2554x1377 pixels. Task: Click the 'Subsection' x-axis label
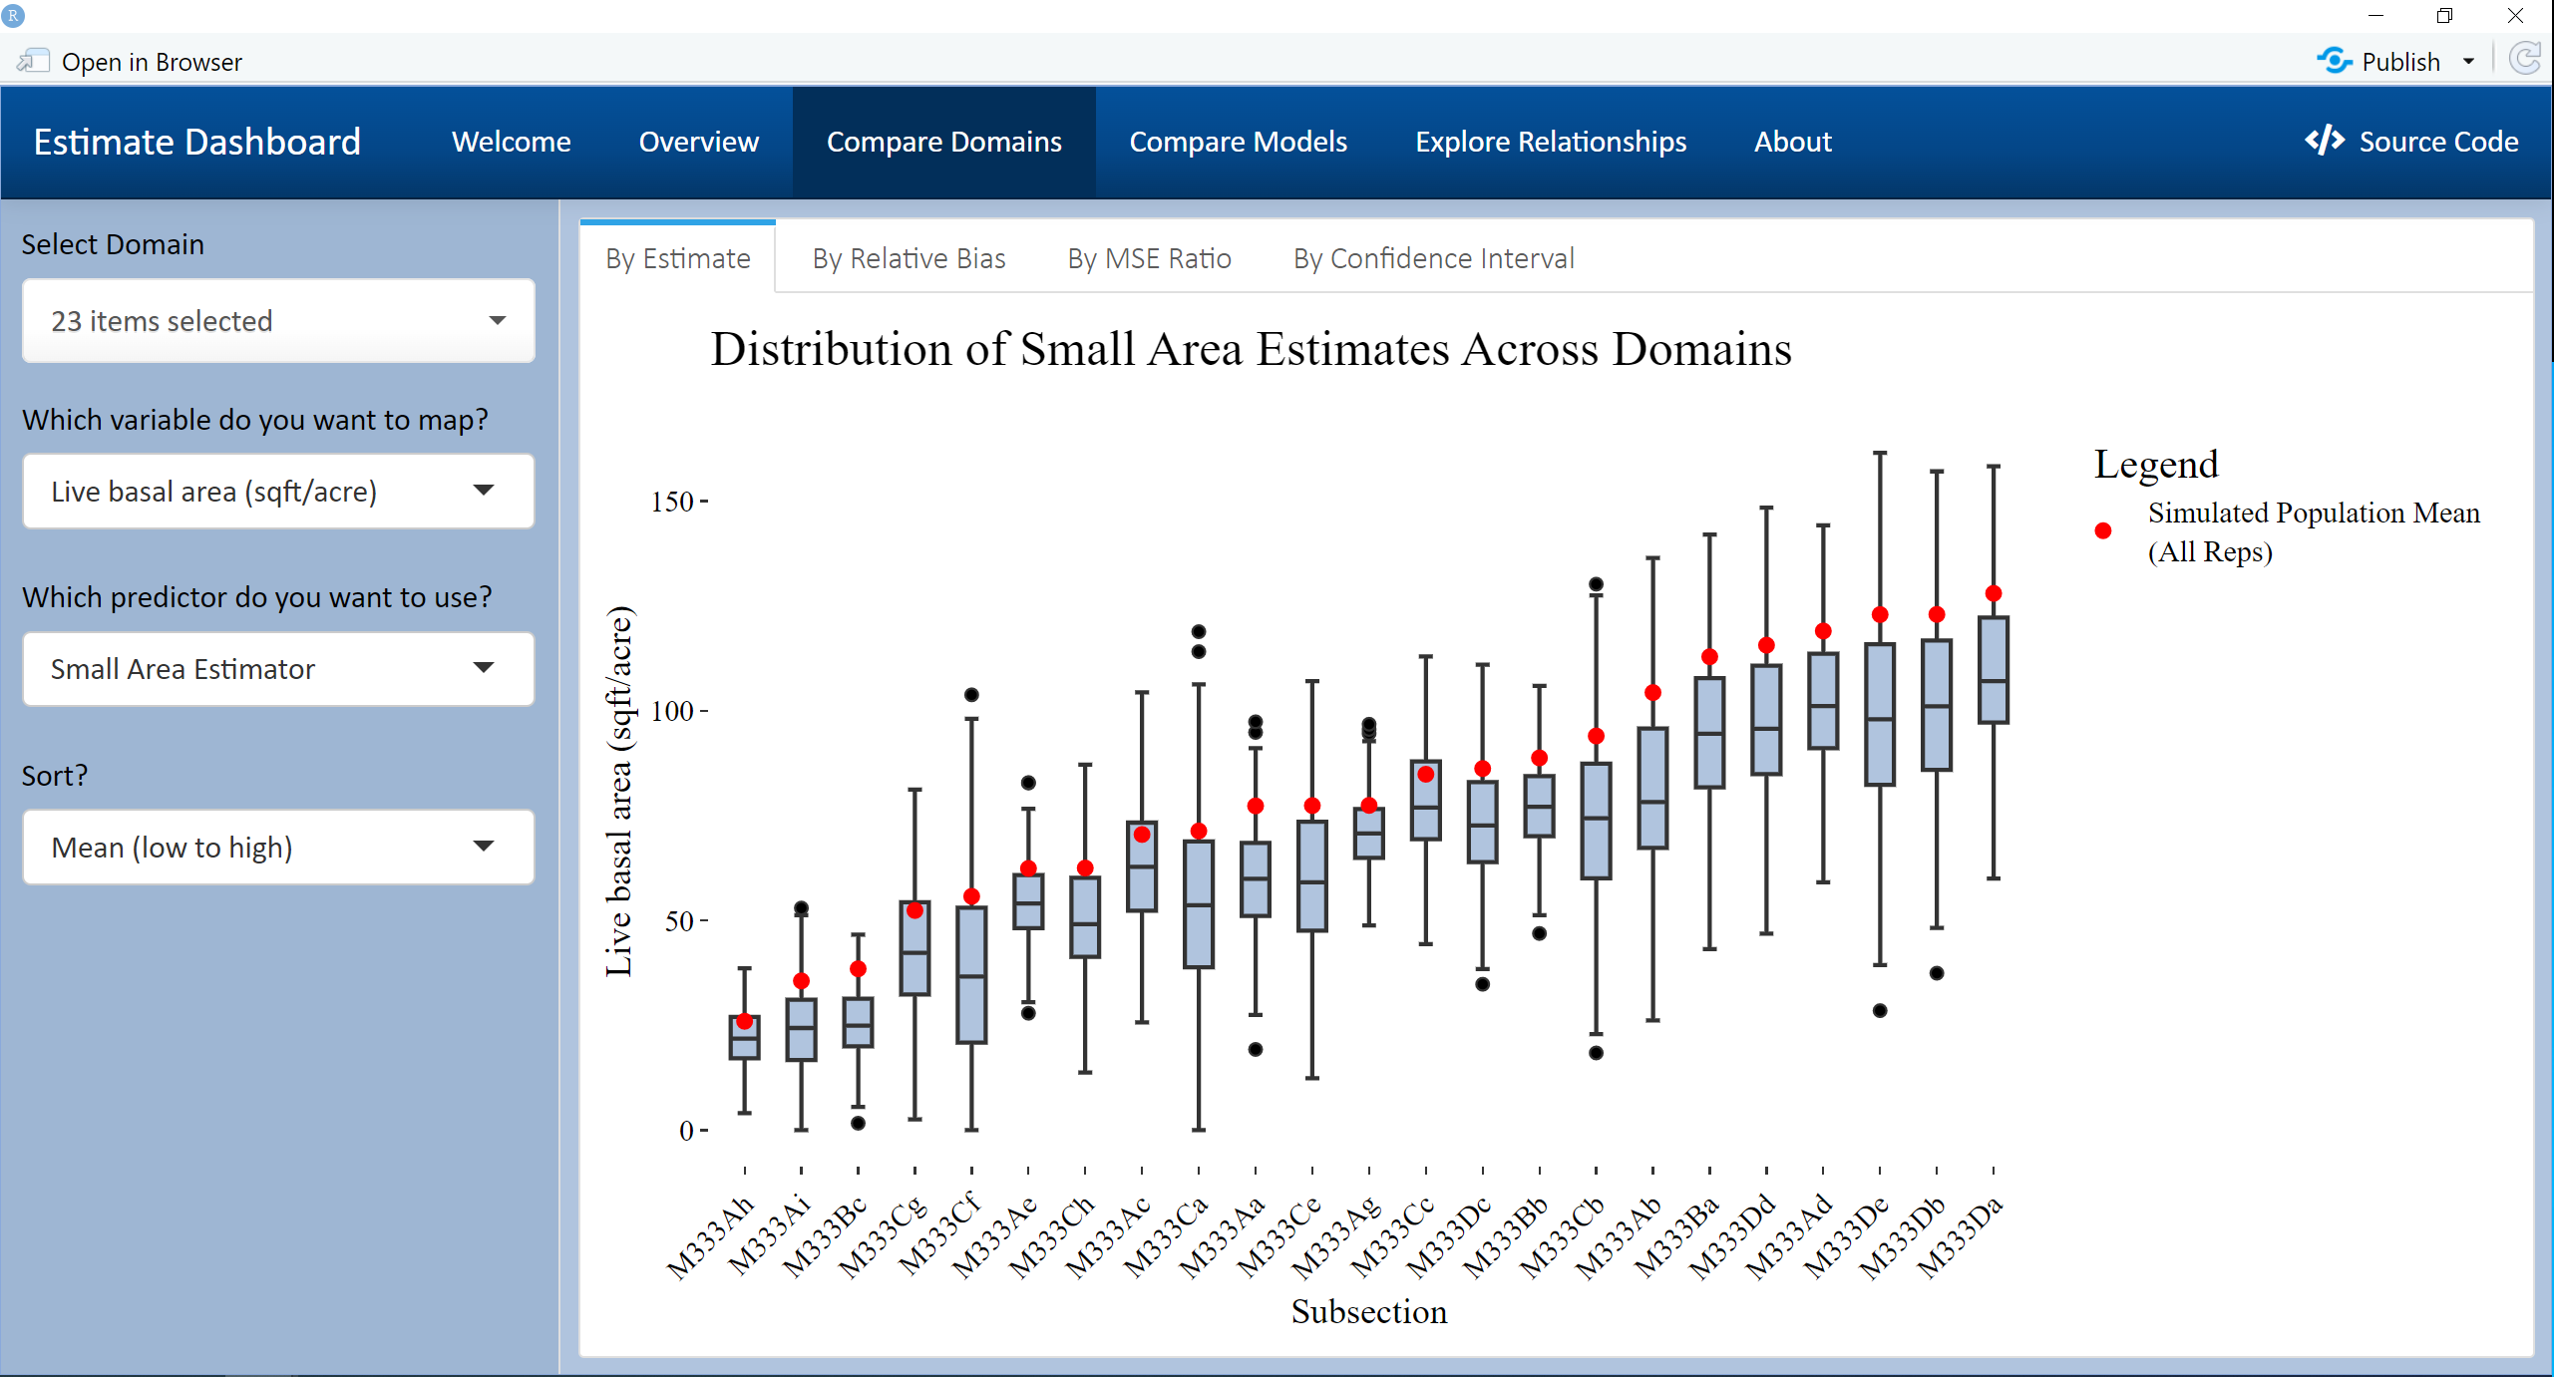point(1368,1311)
